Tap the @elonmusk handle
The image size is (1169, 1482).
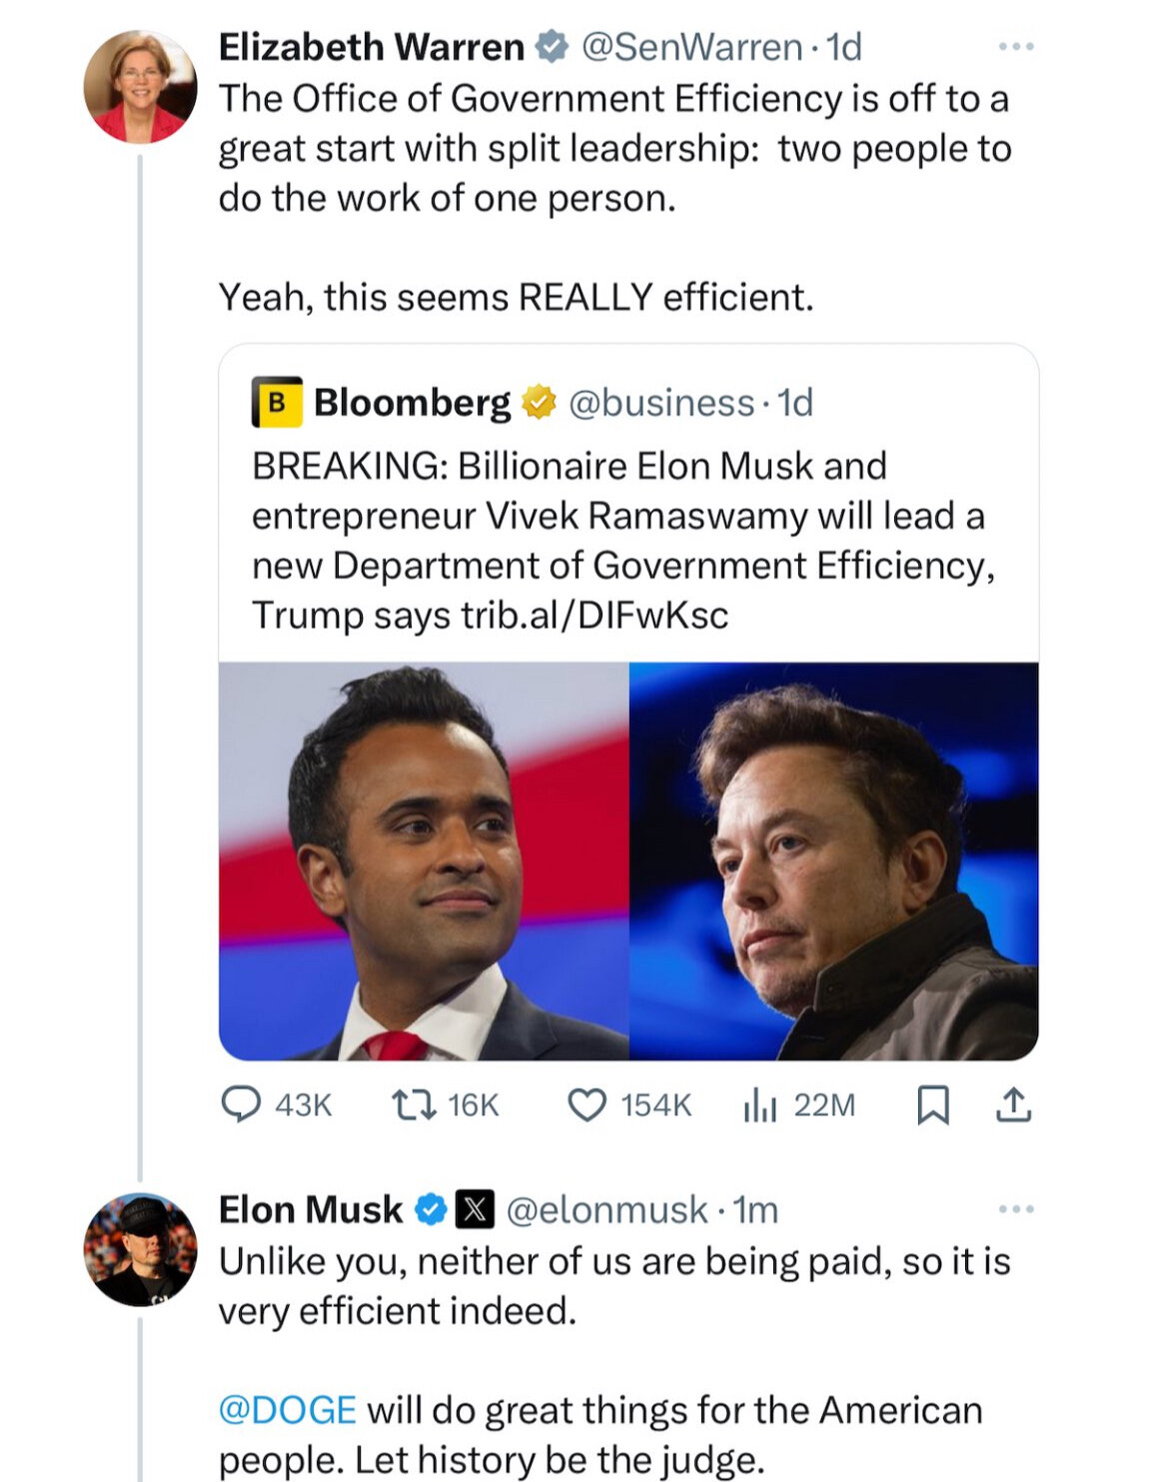tap(606, 1210)
